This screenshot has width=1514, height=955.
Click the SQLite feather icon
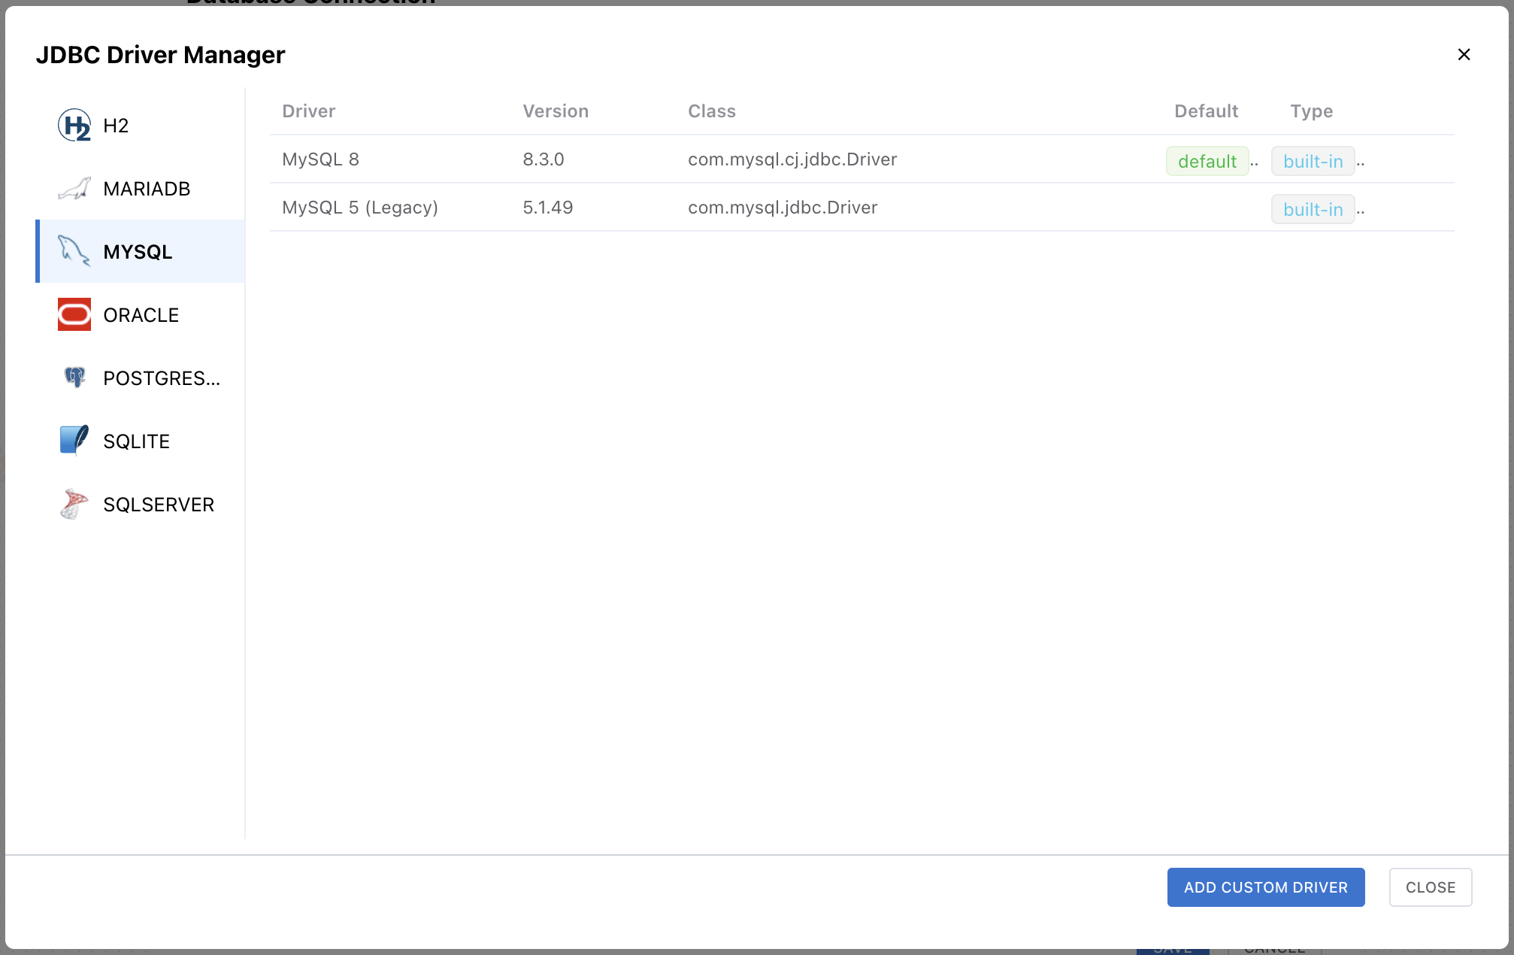pos(74,441)
